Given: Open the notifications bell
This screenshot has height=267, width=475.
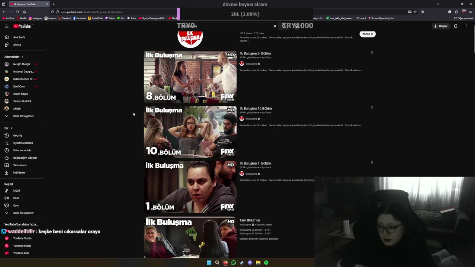Looking at the screenshot, I should 456,26.
